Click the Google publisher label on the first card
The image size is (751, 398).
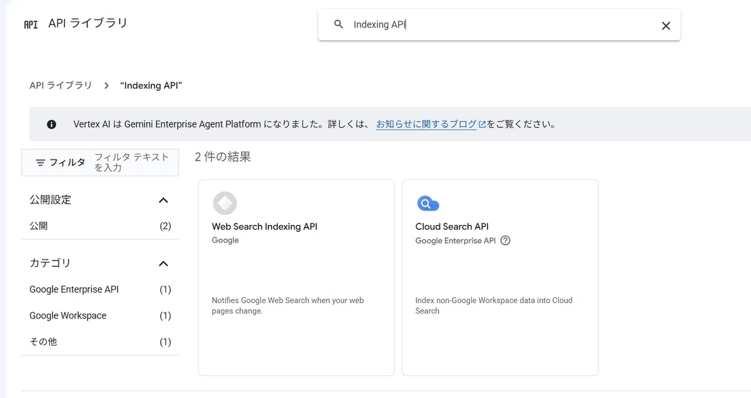coord(225,241)
